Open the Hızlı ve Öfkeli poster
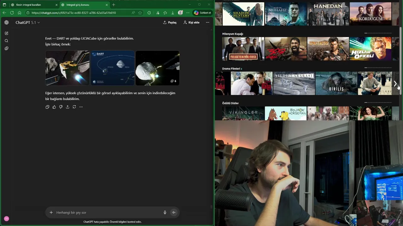Viewport: 403px width, 226px height. (371, 49)
